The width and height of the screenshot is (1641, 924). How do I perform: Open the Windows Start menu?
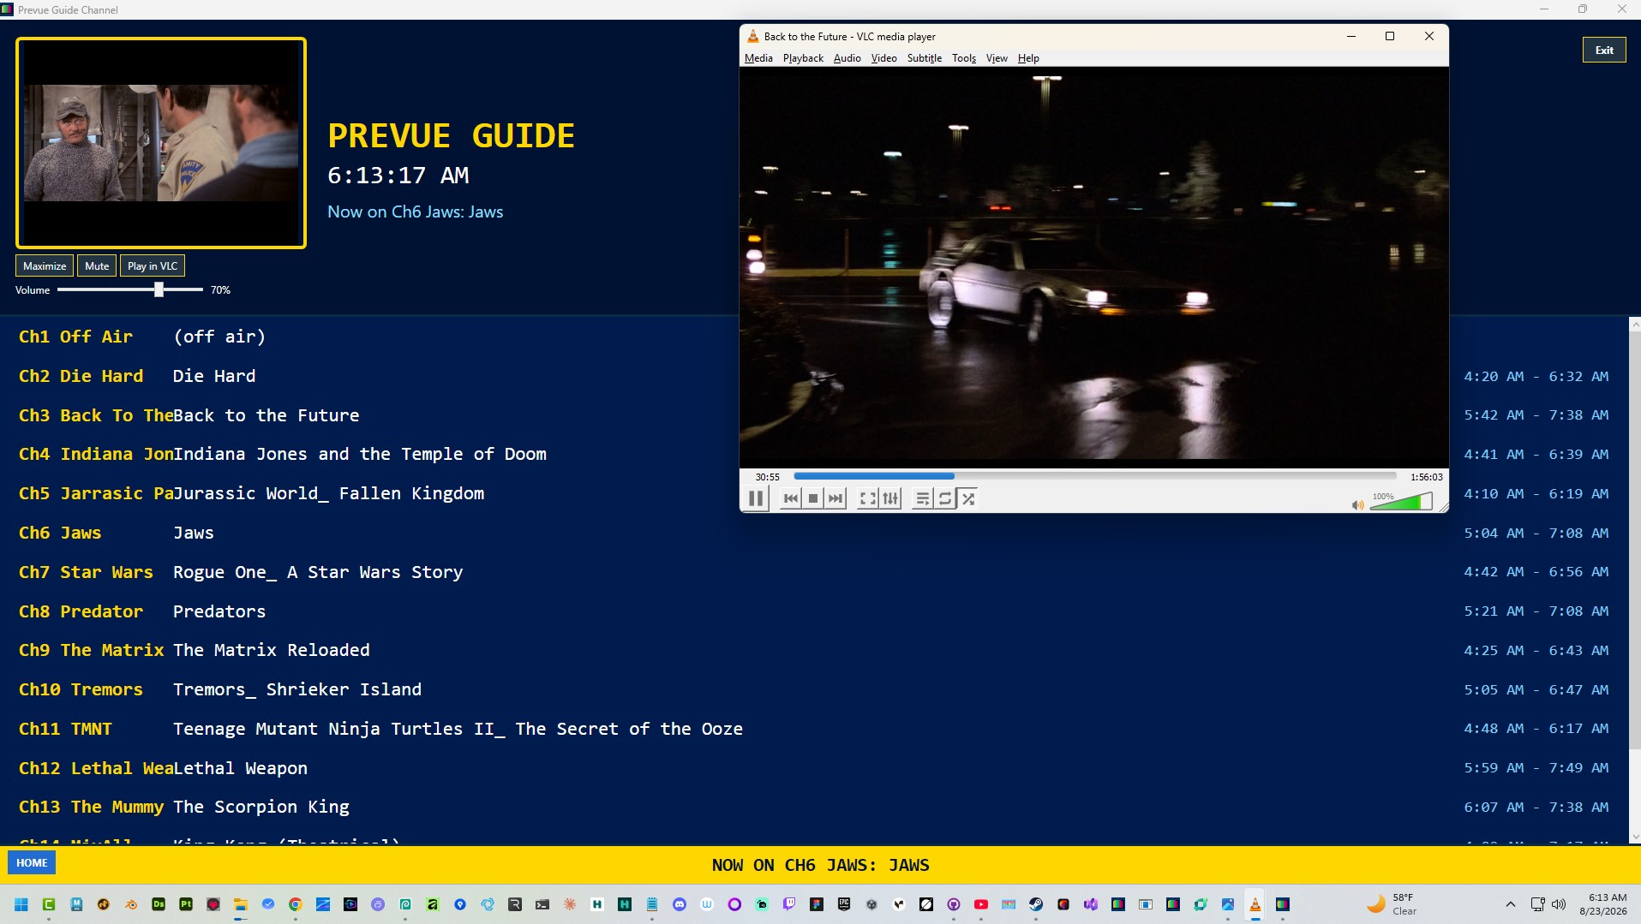pos(21,904)
